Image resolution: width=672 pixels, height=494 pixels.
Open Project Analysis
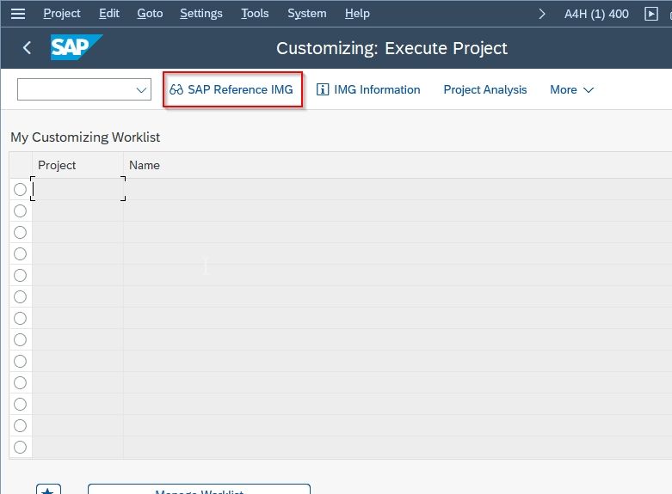[485, 89]
